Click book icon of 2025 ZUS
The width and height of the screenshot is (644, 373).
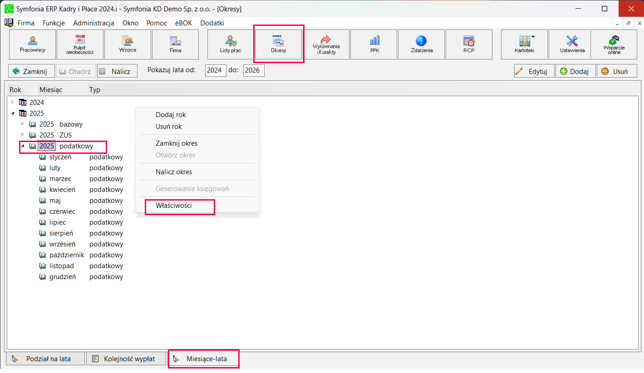33,135
